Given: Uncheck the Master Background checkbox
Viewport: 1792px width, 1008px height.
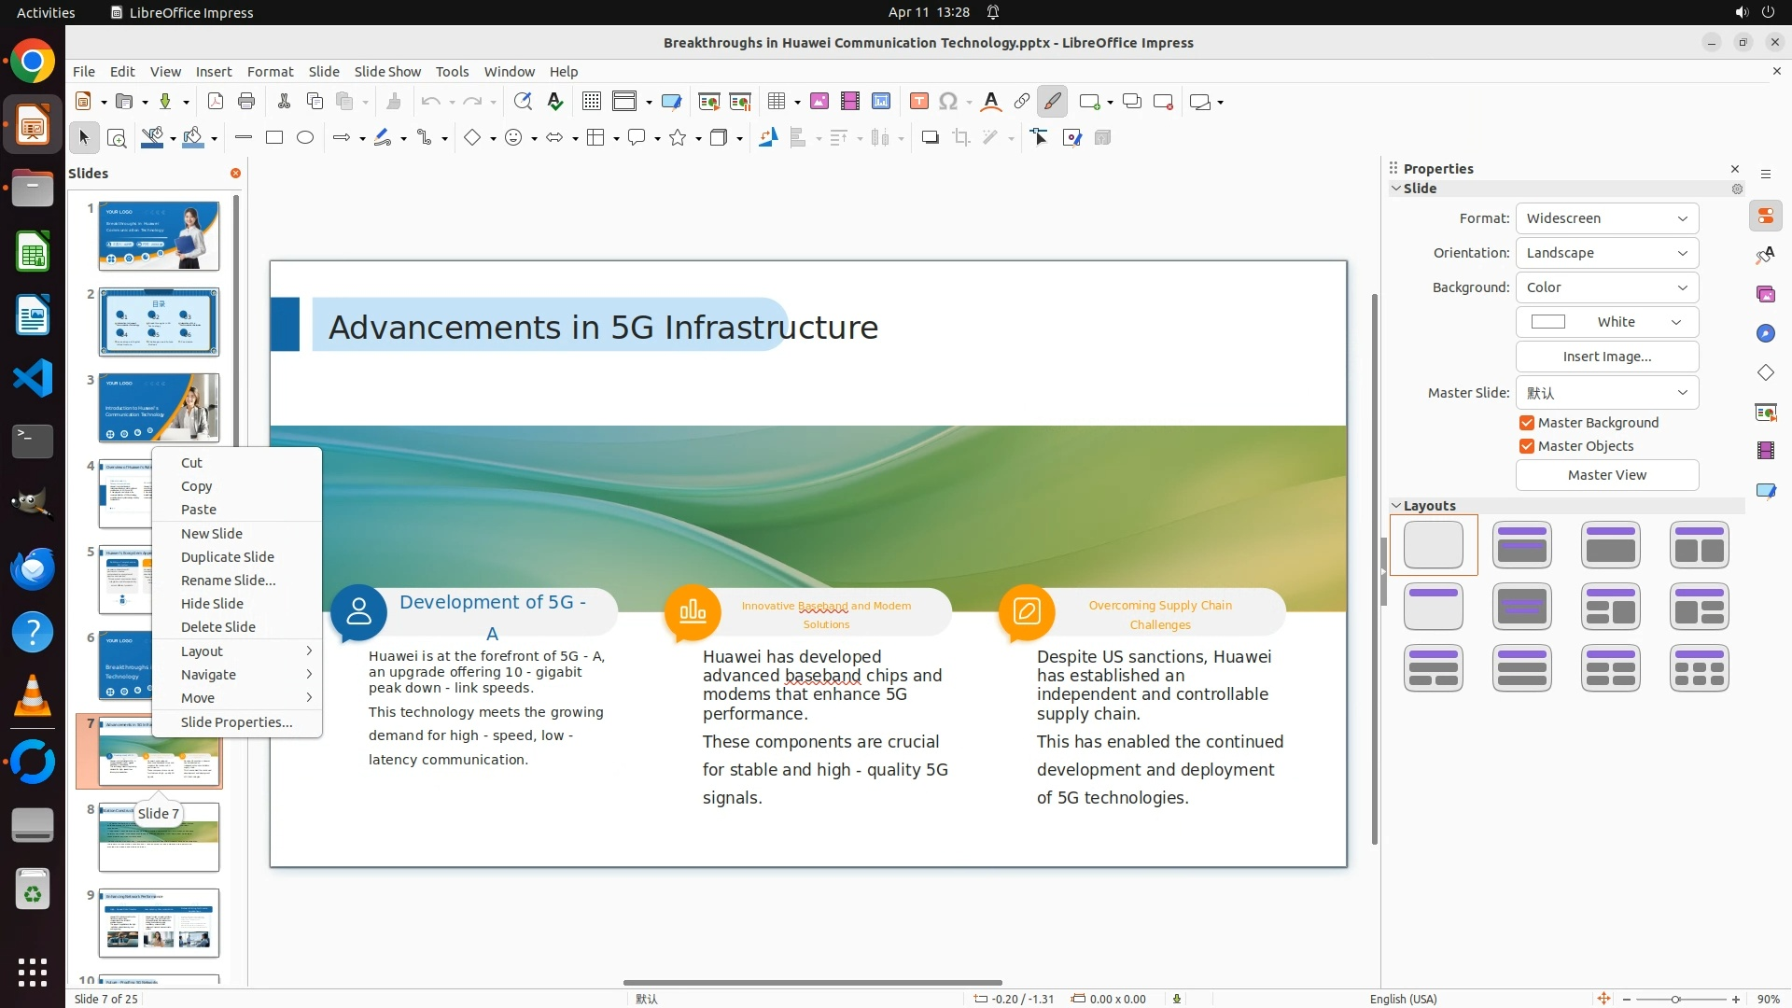Looking at the screenshot, I should [x=1527, y=423].
